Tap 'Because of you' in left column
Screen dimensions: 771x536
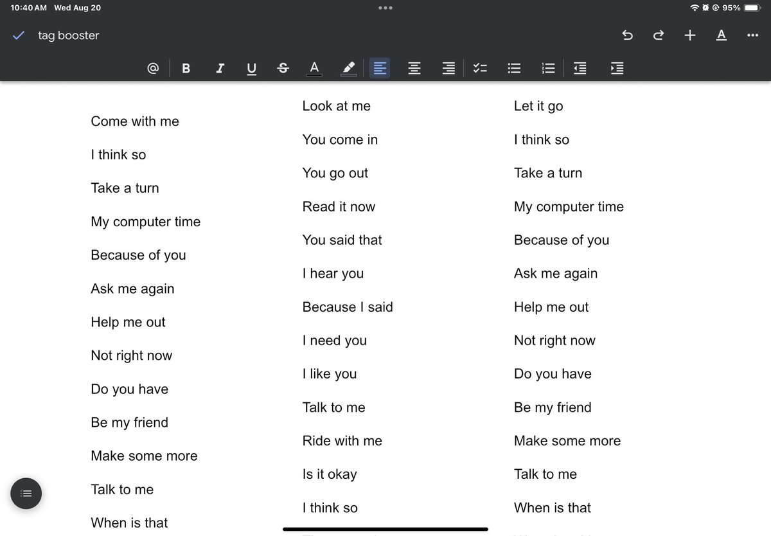[x=138, y=255]
